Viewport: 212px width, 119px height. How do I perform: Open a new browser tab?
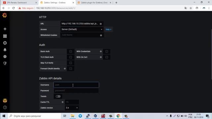tap(116, 3)
